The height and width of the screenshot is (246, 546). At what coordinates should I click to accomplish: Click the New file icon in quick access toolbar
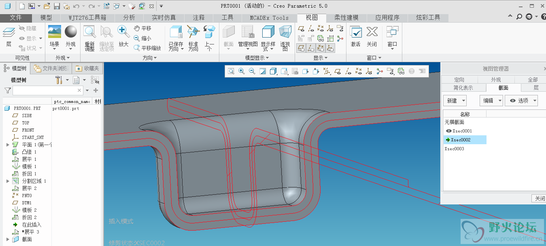click(22, 6)
